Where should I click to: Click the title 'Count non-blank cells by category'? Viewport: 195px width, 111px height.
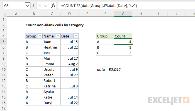point(55,25)
